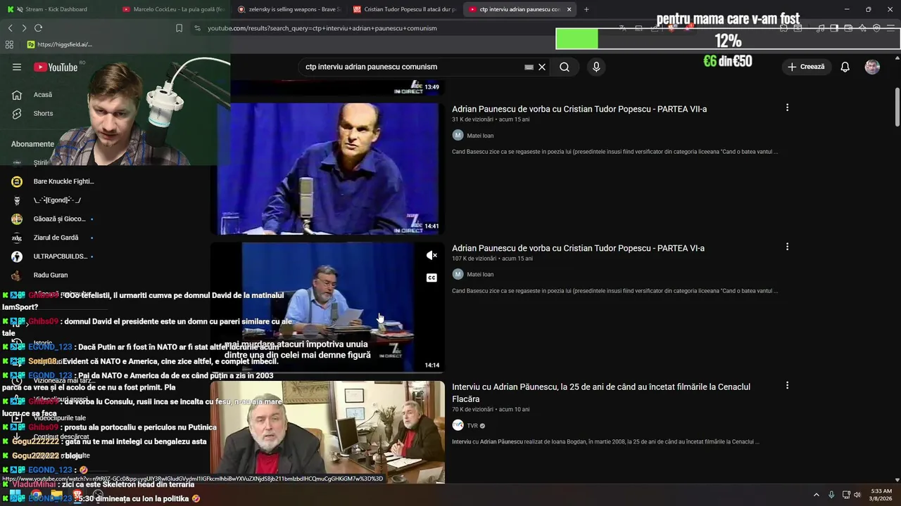Screen dimensions: 901x506
Task: Open title Adrian Paunescu PARTEA VI-a
Action: pos(578,248)
